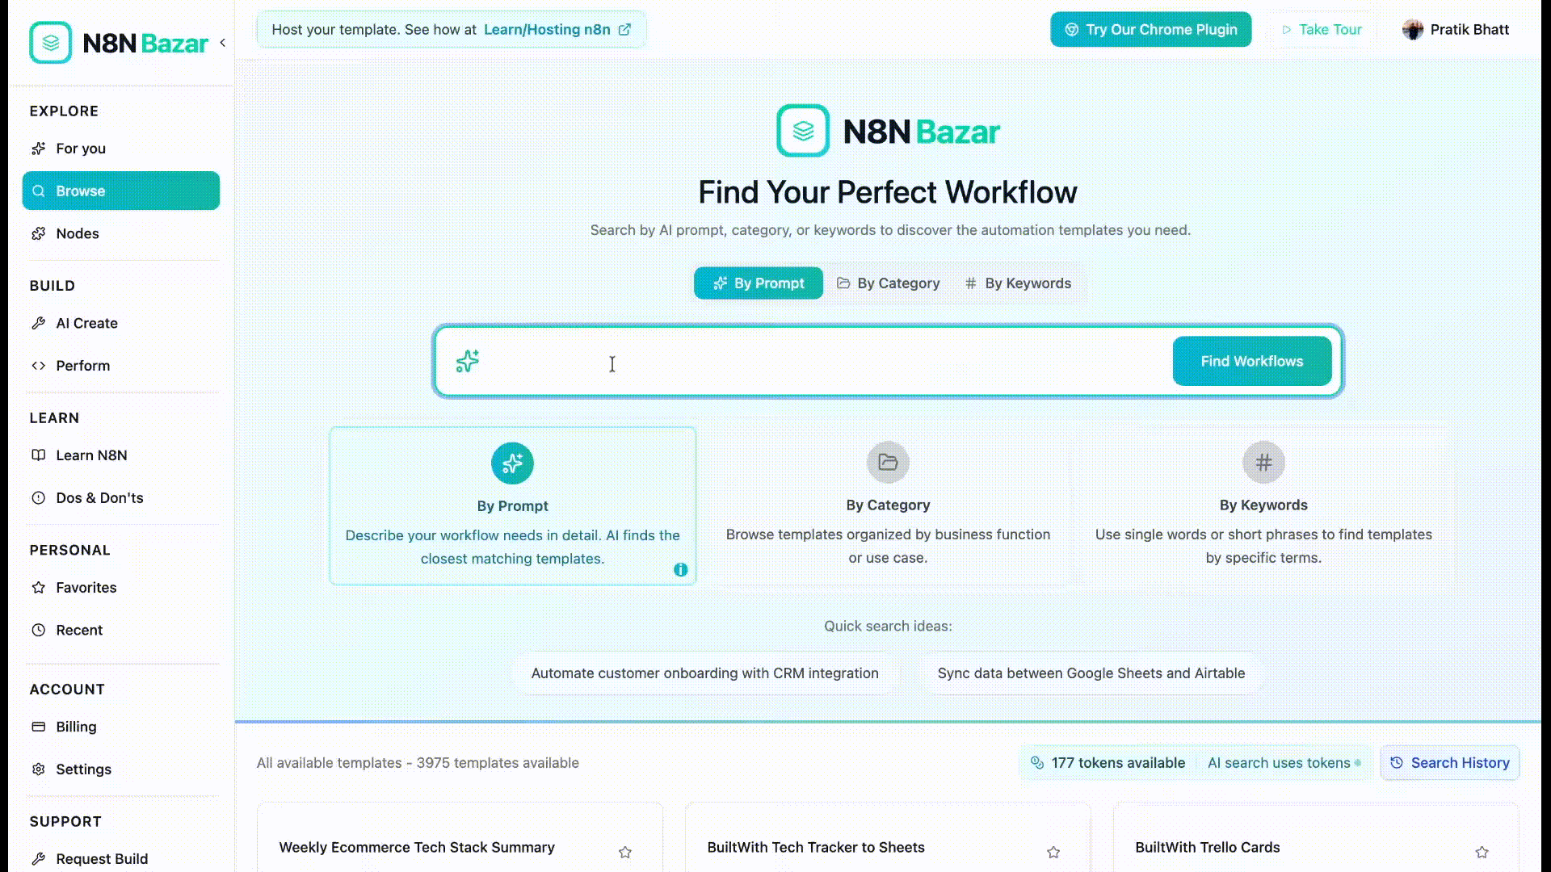
Task: Open the Pratik Bhatt profile menu
Action: click(x=1456, y=30)
